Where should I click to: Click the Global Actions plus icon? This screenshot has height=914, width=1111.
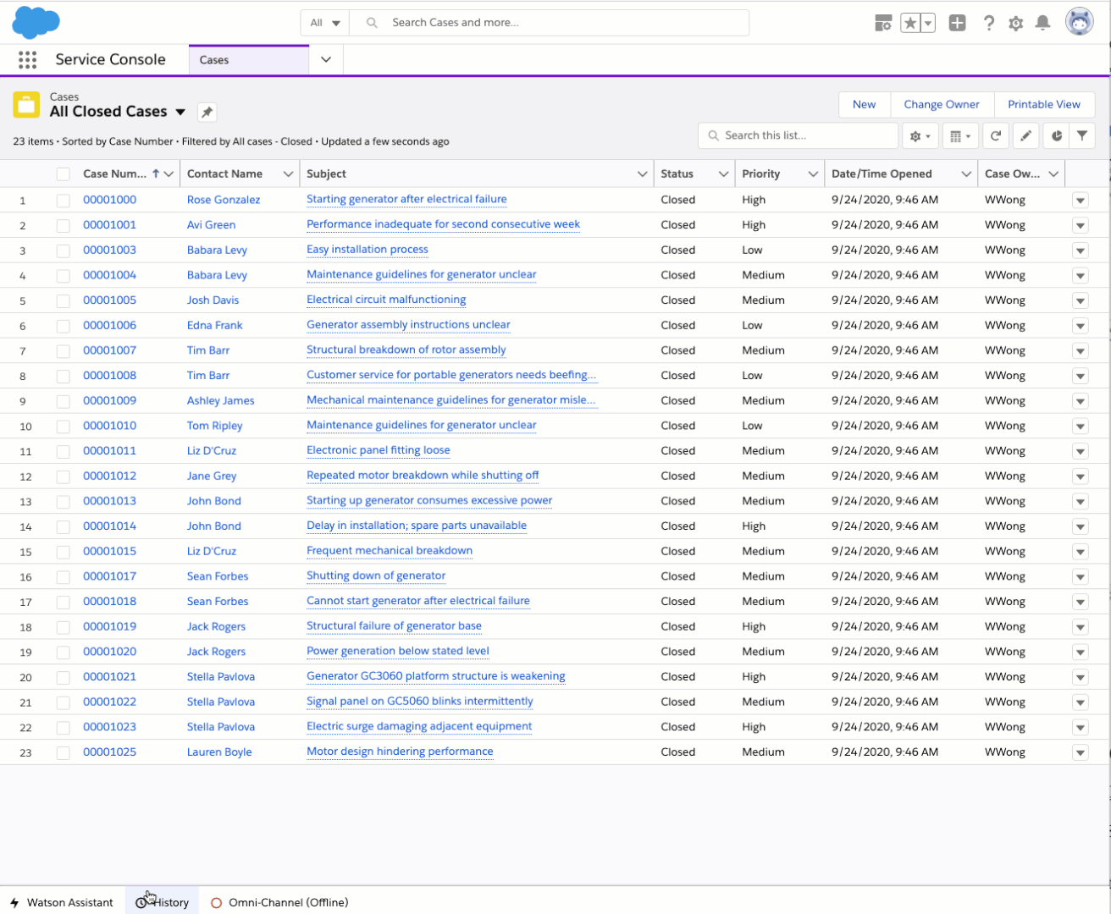click(x=957, y=23)
